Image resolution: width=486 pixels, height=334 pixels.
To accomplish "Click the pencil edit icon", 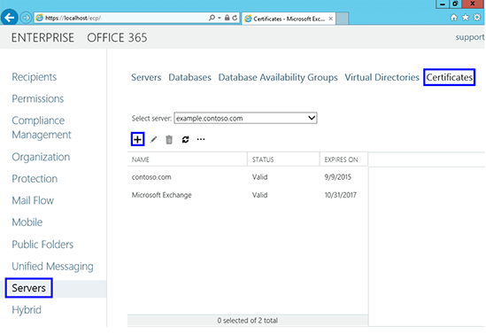I will (x=153, y=140).
